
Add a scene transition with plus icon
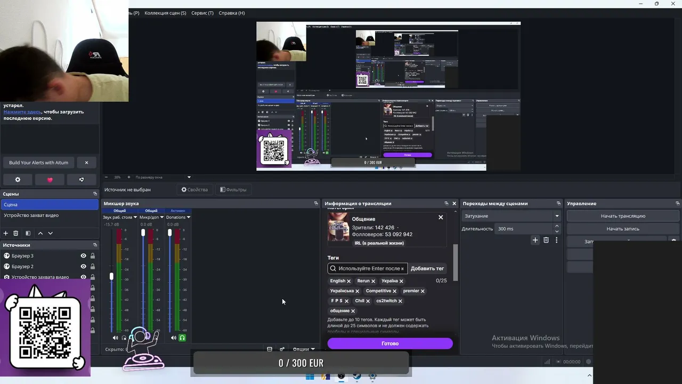pos(535,241)
